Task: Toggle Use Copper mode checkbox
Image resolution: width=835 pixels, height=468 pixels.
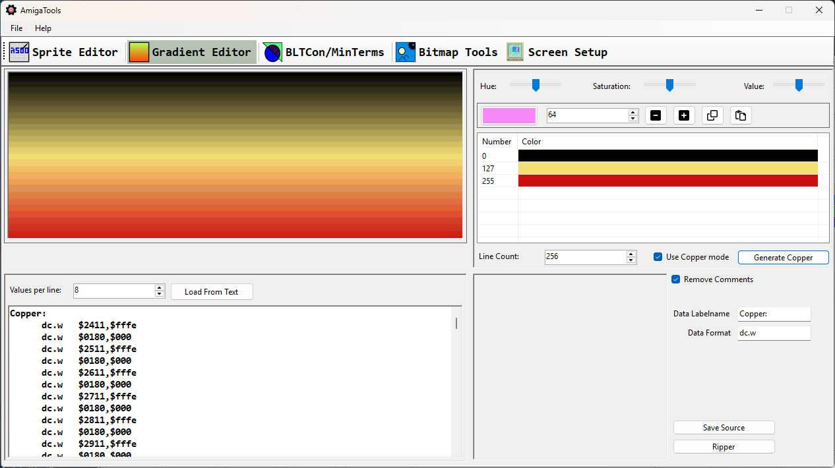Action: coord(658,256)
